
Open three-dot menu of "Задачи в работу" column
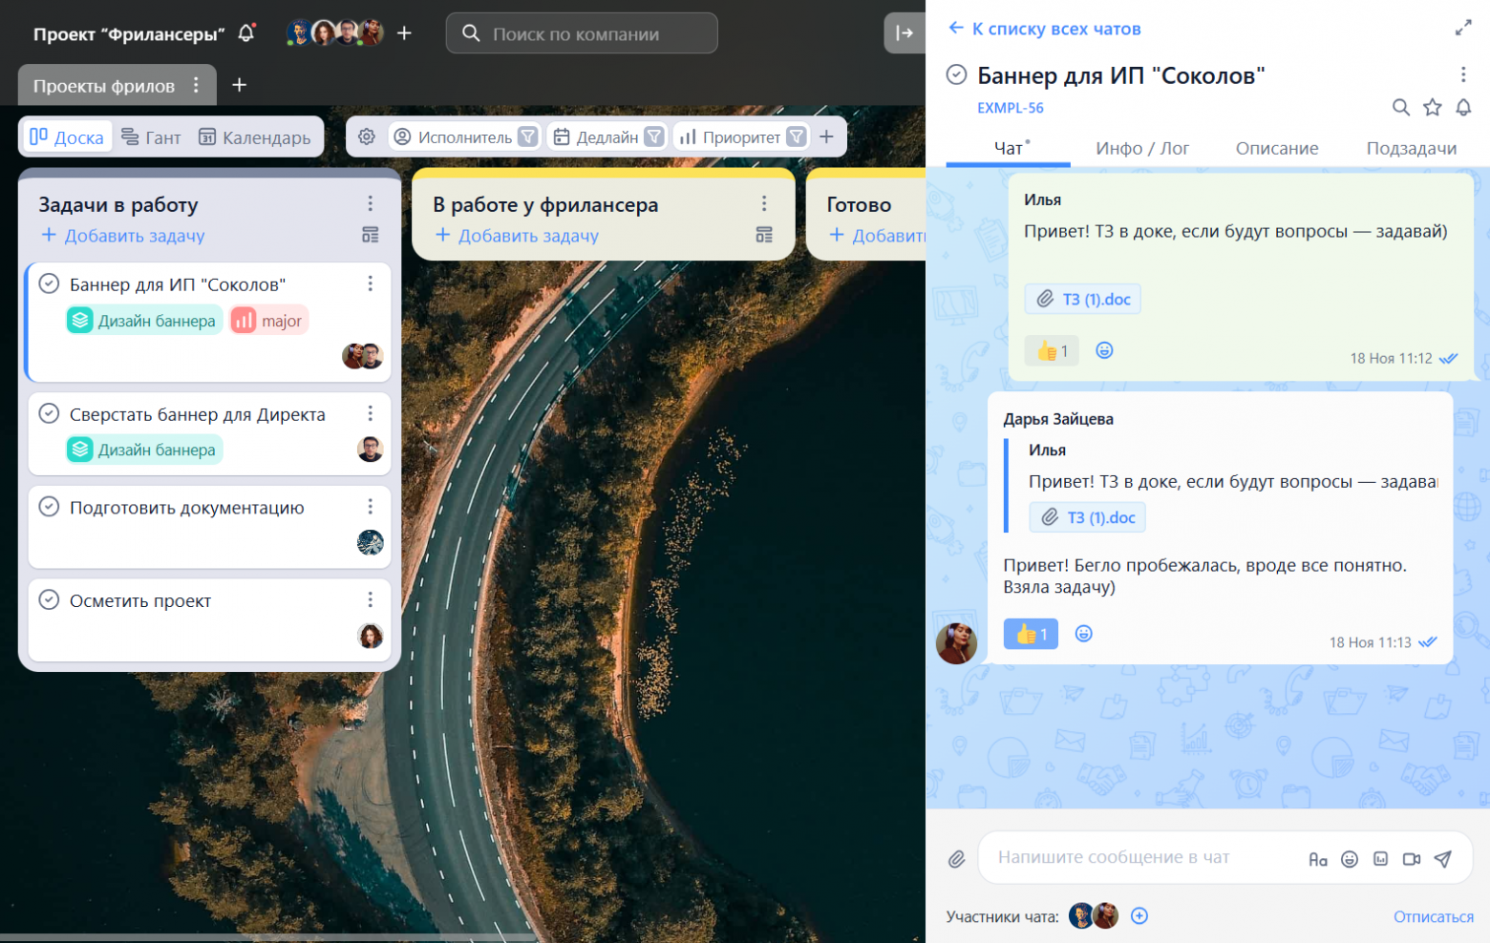click(371, 204)
